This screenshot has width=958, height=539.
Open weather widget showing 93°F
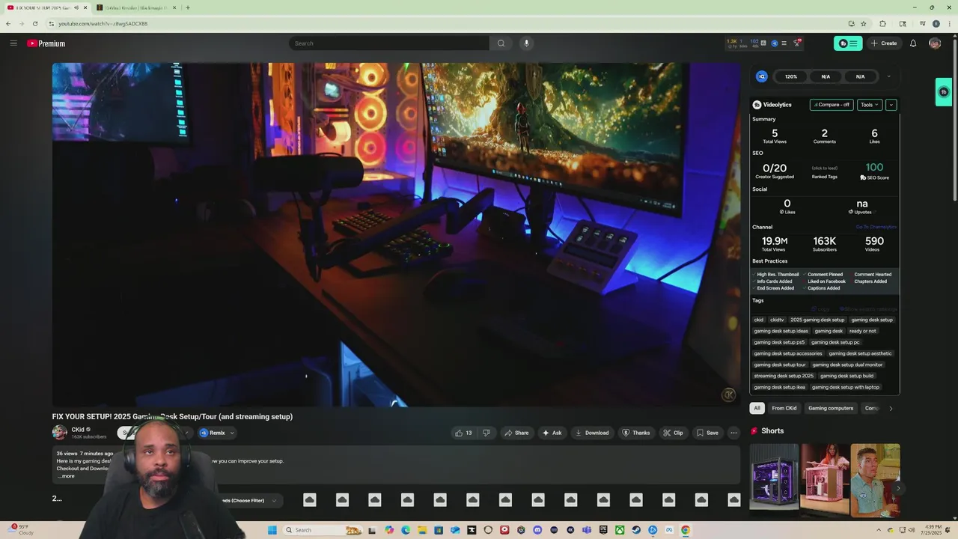click(x=21, y=530)
